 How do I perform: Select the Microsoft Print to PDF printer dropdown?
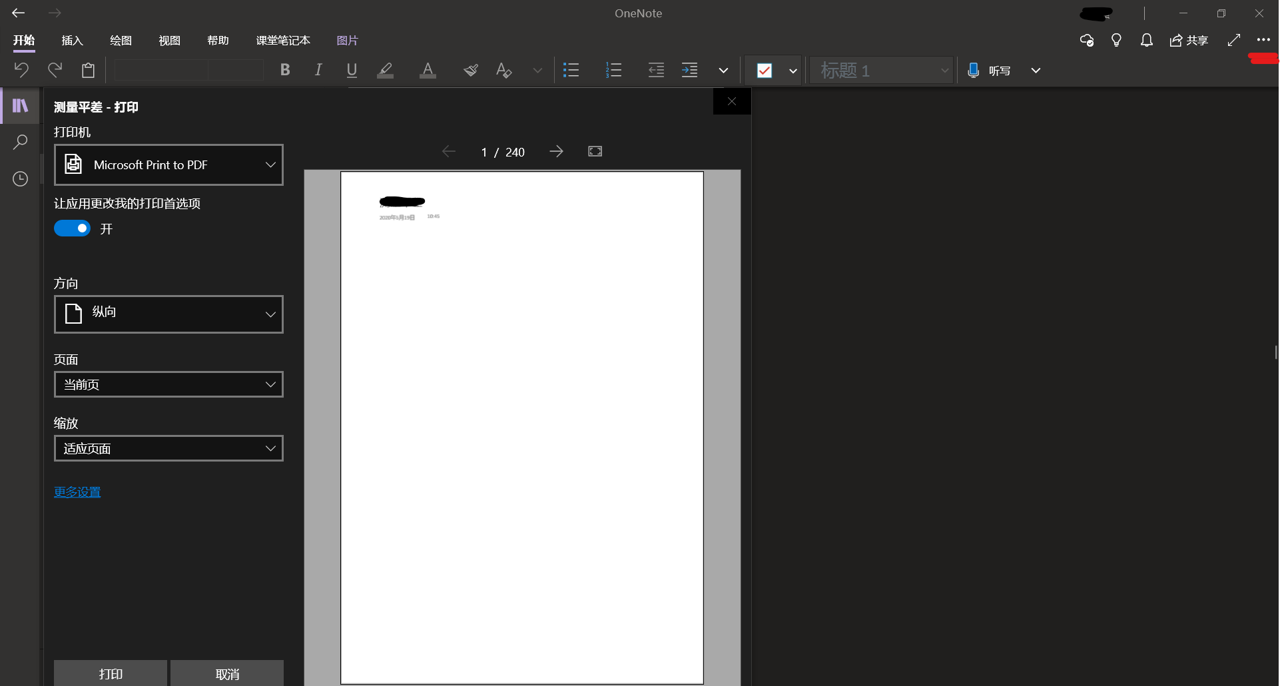pos(168,165)
